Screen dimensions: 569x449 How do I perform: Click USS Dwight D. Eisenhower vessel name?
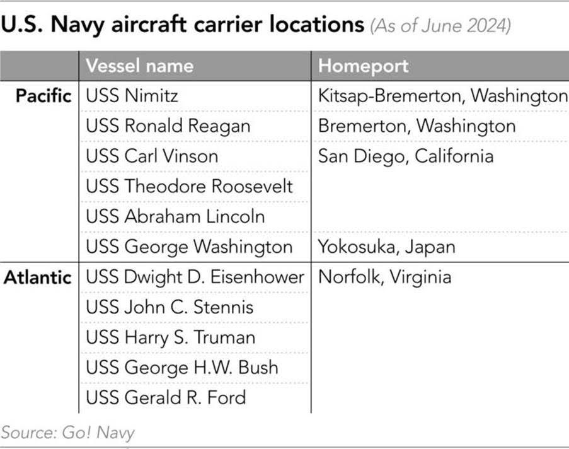tap(195, 277)
